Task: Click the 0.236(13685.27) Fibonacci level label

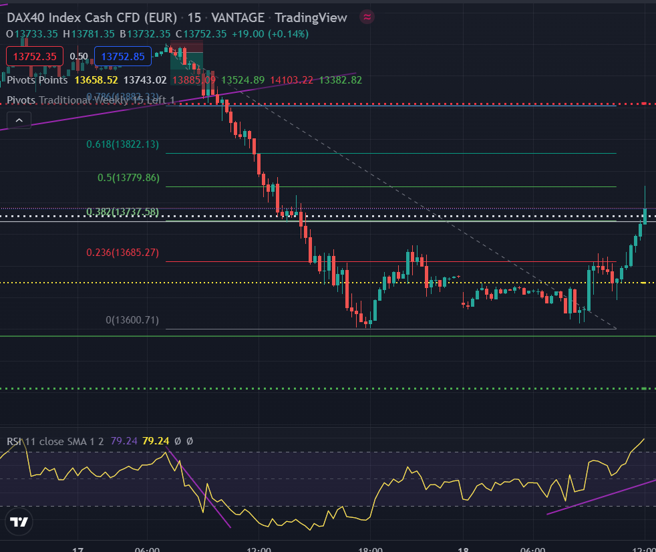Action: (122, 253)
